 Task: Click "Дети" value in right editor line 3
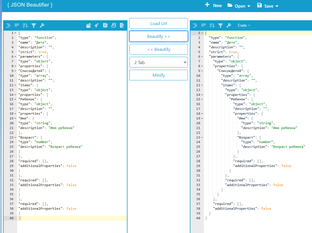[231, 42]
